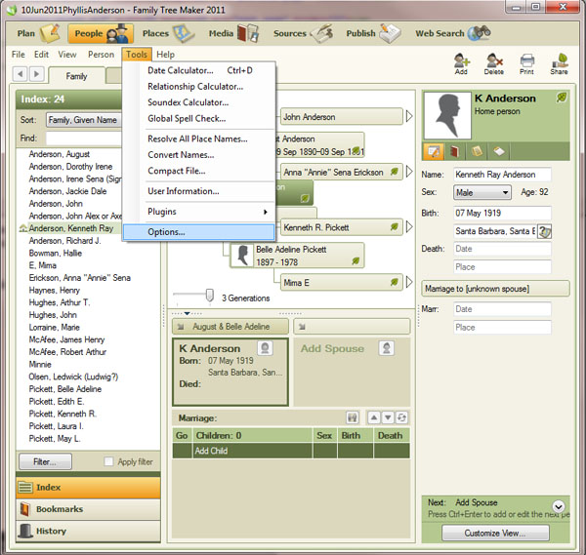The image size is (586, 555).
Task: Click the marriage couple icon in Marriage row
Action: pyautogui.click(x=352, y=417)
